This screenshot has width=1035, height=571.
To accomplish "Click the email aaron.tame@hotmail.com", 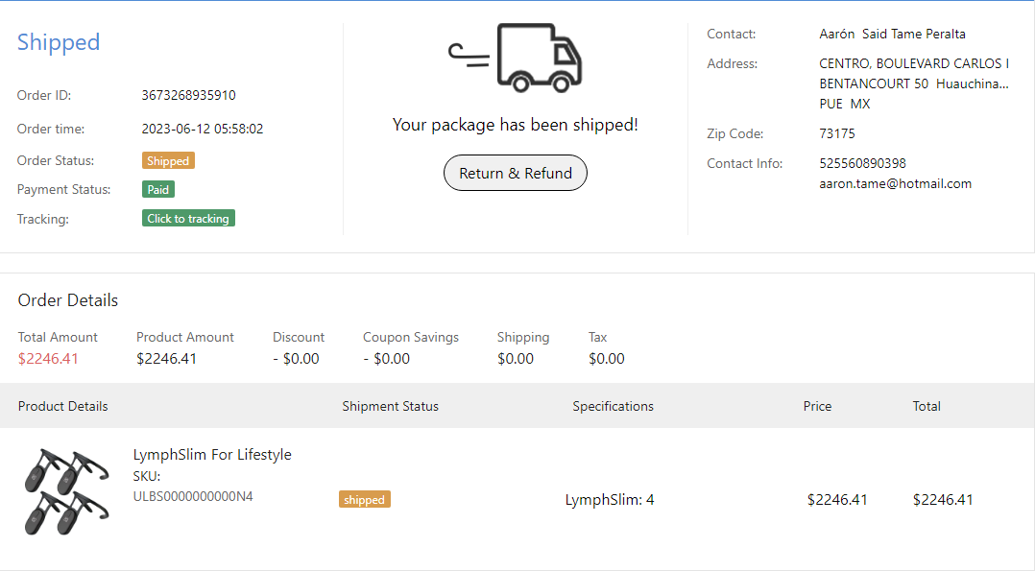I will coord(895,183).
